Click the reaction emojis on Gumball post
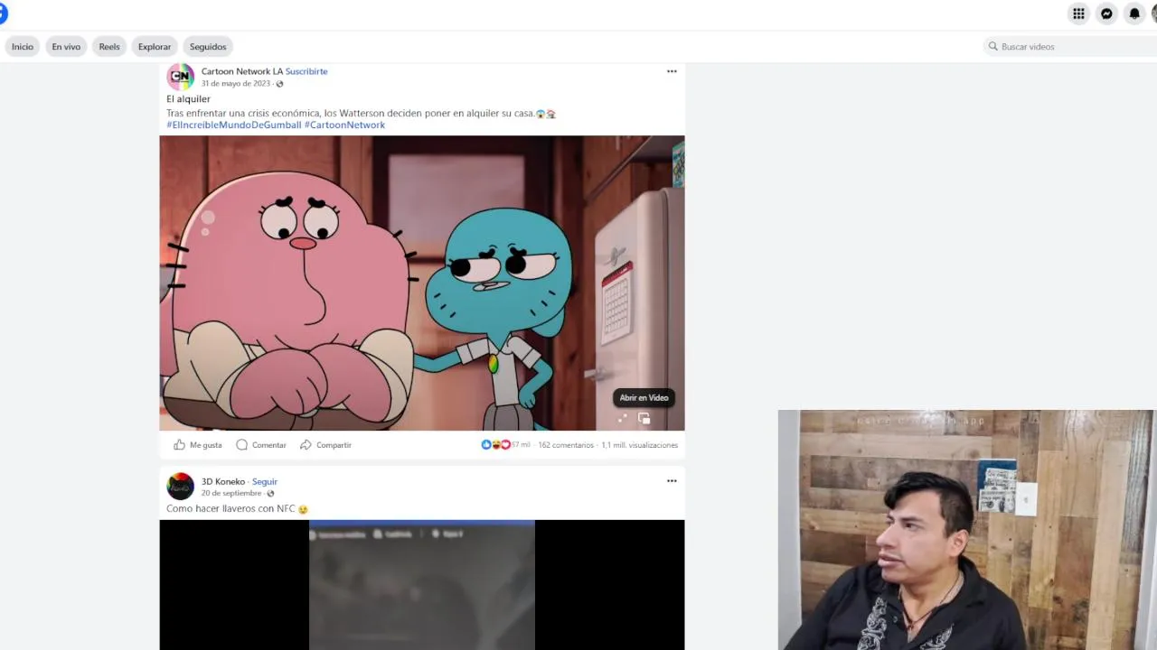Image resolution: width=1157 pixels, height=650 pixels. [495, 444]
